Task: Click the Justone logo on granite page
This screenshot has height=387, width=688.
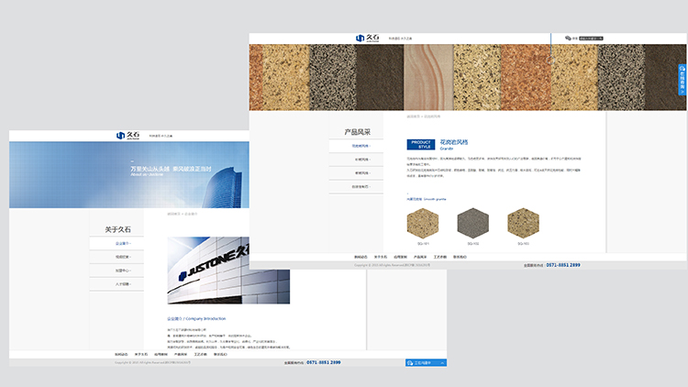Action: pyautogui.click(x=366, y=38)
